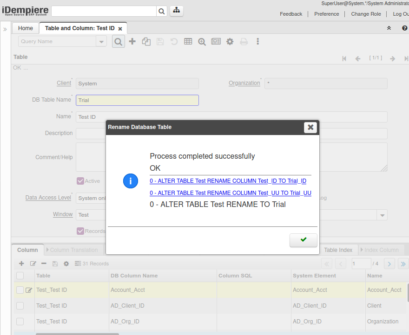Click the green checkmark OK button in dialog
409x335 pixels.
tap(303, 240)
